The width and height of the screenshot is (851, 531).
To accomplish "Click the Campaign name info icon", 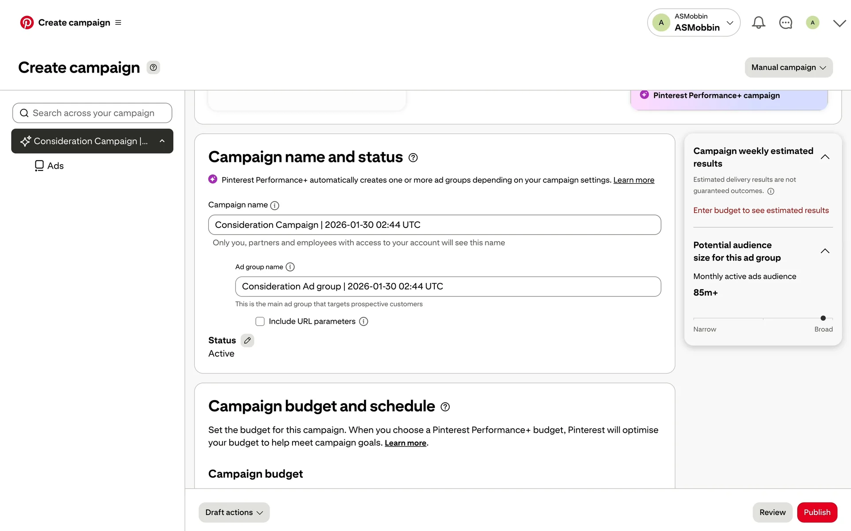I will (275, 205).
